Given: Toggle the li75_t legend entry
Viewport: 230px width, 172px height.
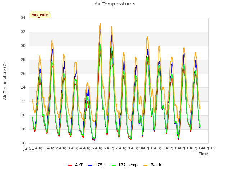Looking at the screenshot, I should tap(97, 165).
